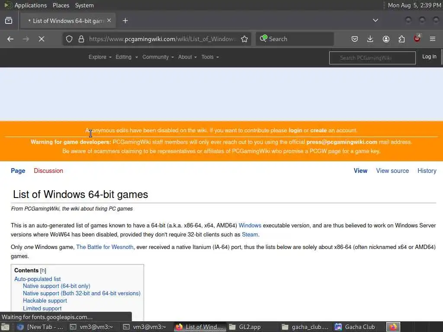Follow the Steam link
The height and width of the screenshot is (332, 443).
[250, 235]
